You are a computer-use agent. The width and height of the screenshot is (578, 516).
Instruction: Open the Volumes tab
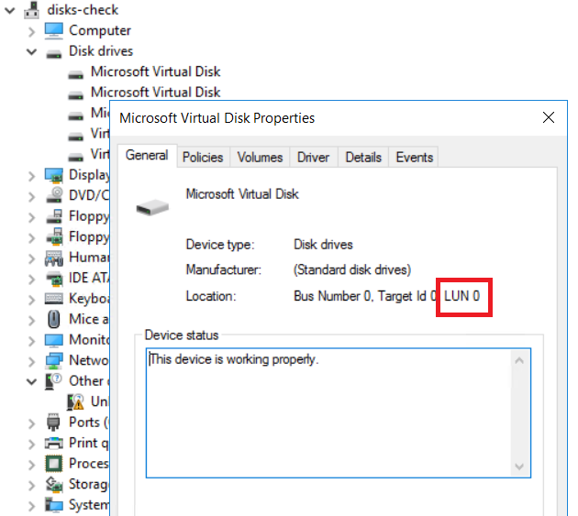pyautogui.click(x=260, y=158)
